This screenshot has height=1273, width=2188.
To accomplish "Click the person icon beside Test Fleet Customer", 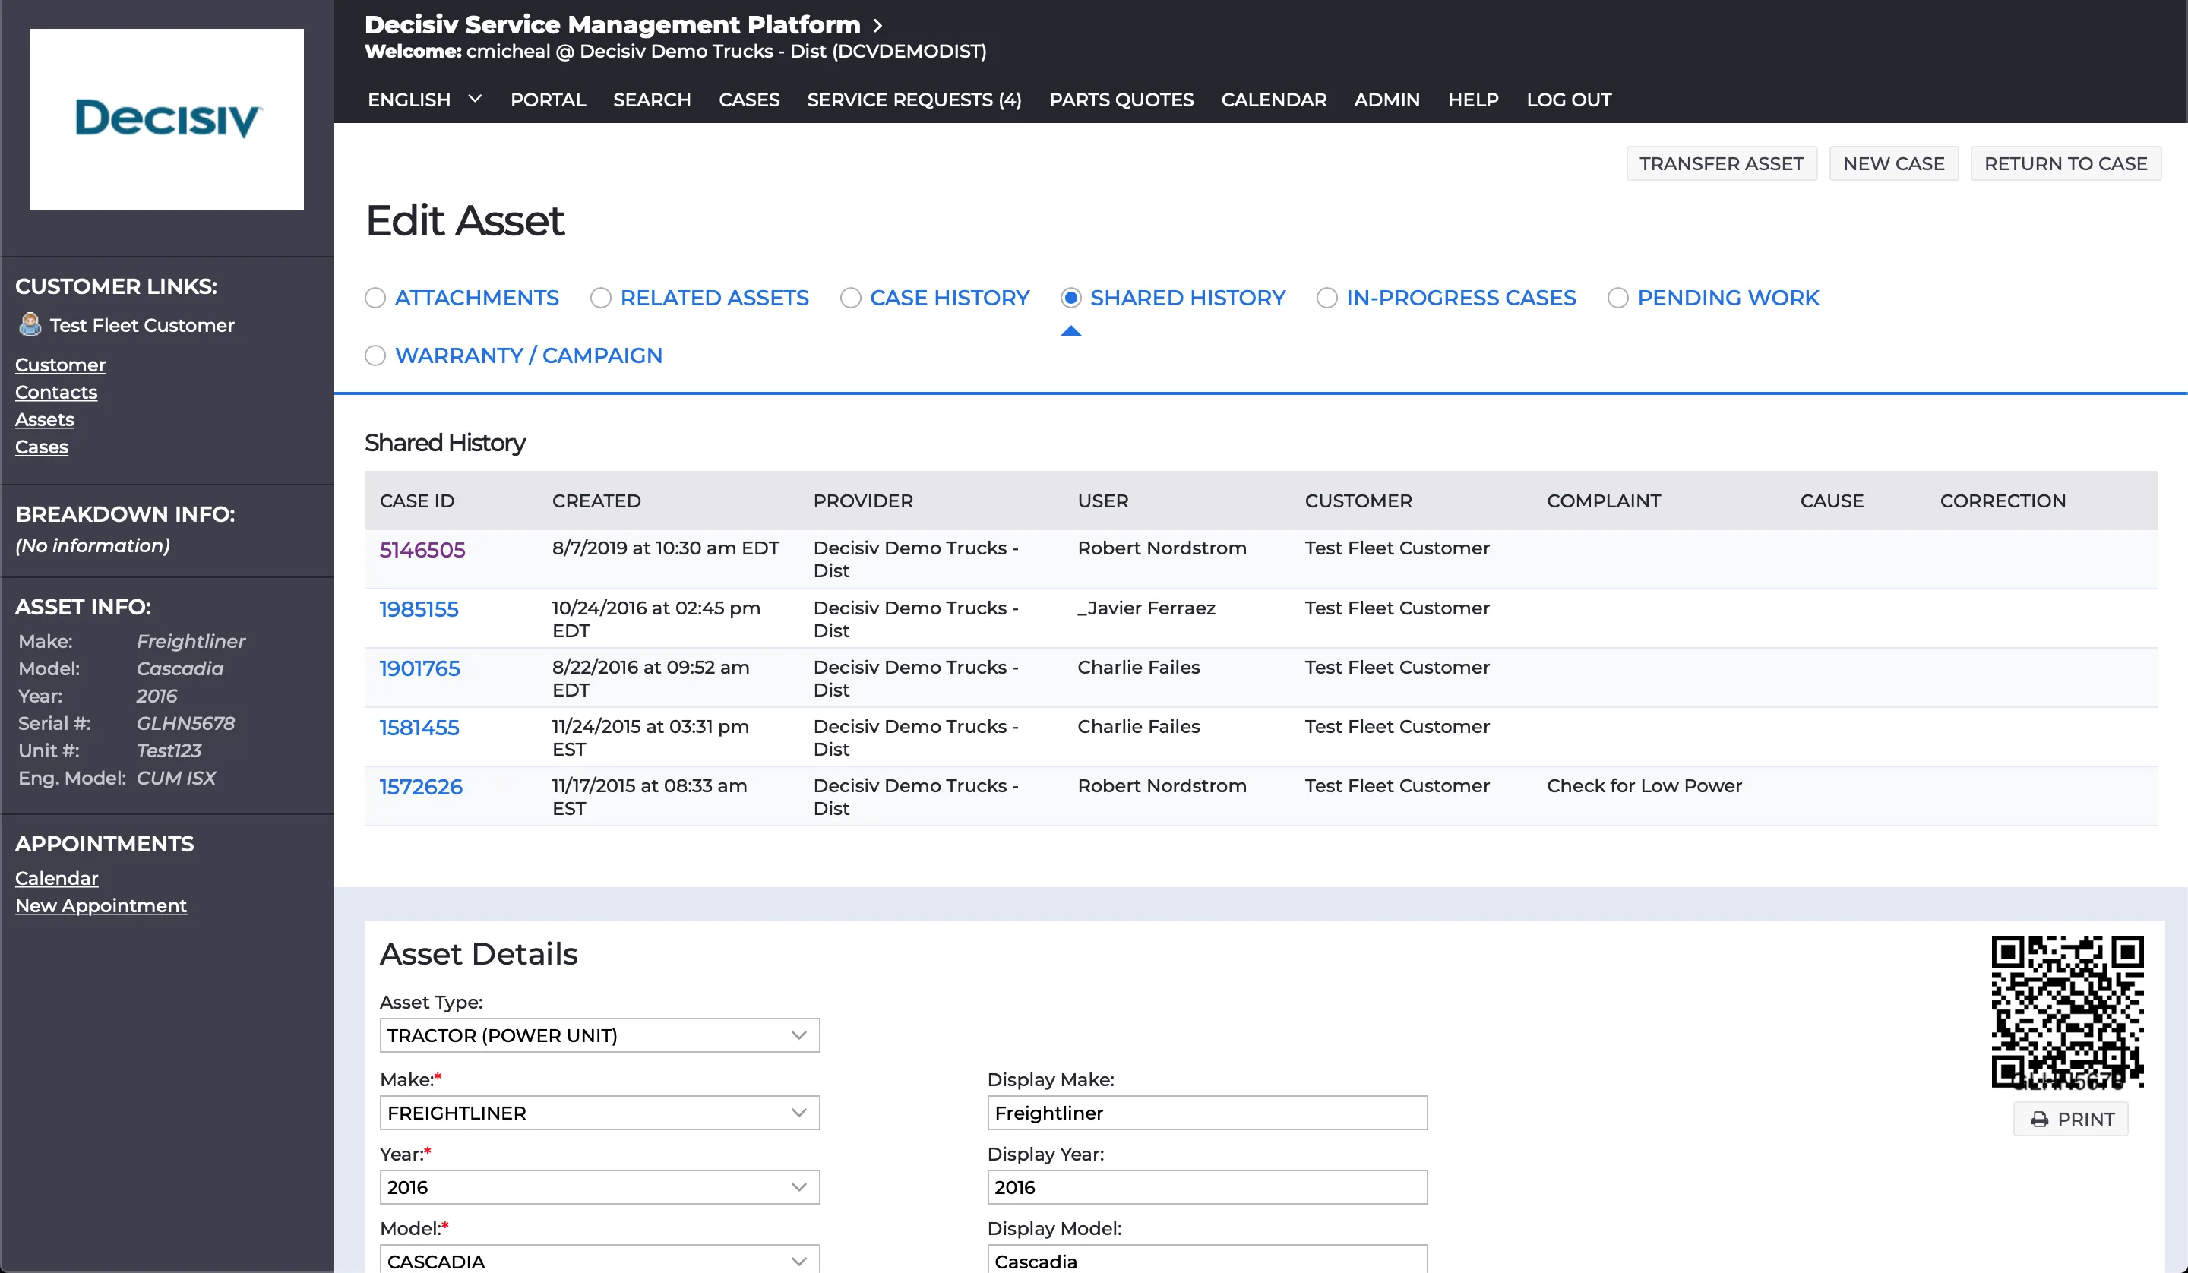I will 29,325.
